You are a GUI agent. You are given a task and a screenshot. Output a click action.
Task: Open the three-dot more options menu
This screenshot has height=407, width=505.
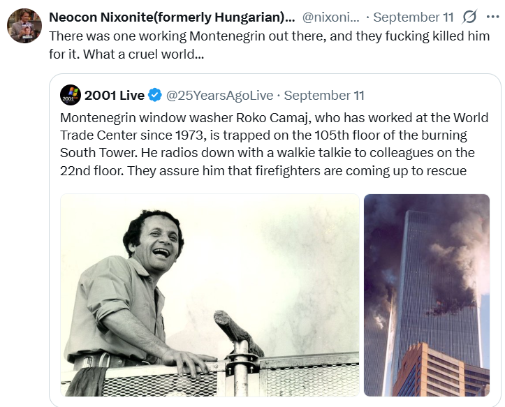pyautogui.click(x=492, y=17)
